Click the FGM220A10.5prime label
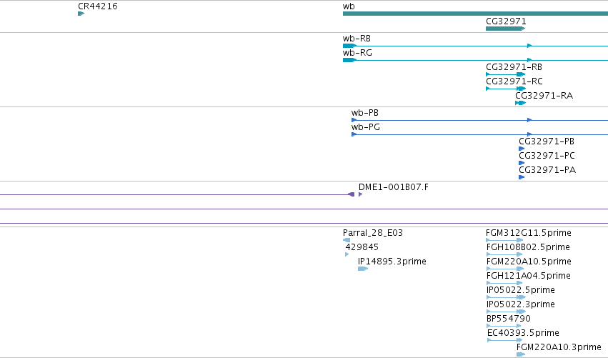 point(529,262)
